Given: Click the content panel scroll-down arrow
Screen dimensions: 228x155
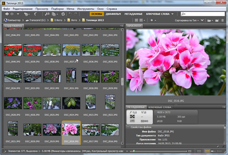Looking at the screenshot, I should tap(122, 143).
